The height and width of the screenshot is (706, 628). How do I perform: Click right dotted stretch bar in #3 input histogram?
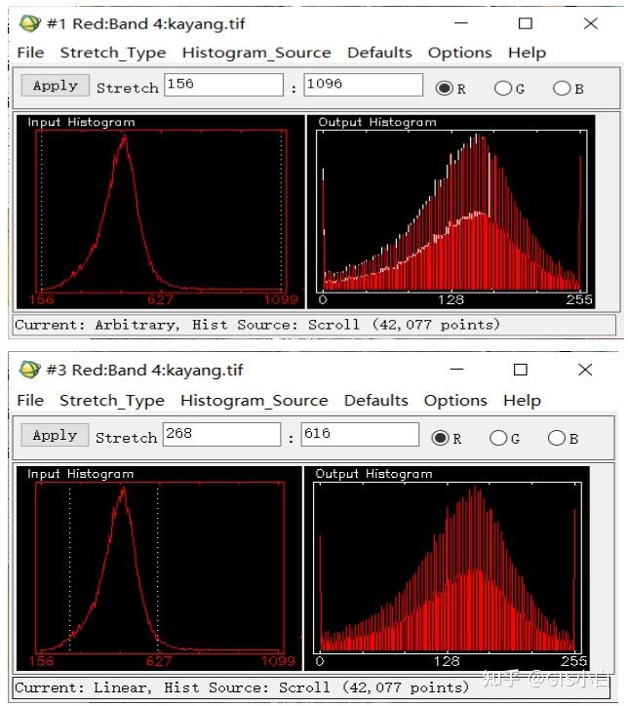click(158, 567)
